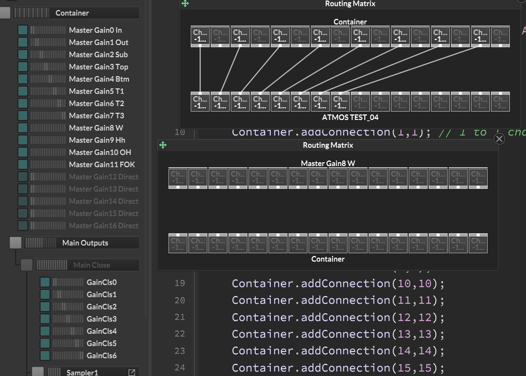This screenshot has width=526, height=376.
Task: Select the Main Outputs header
Action: pos(85,243)
